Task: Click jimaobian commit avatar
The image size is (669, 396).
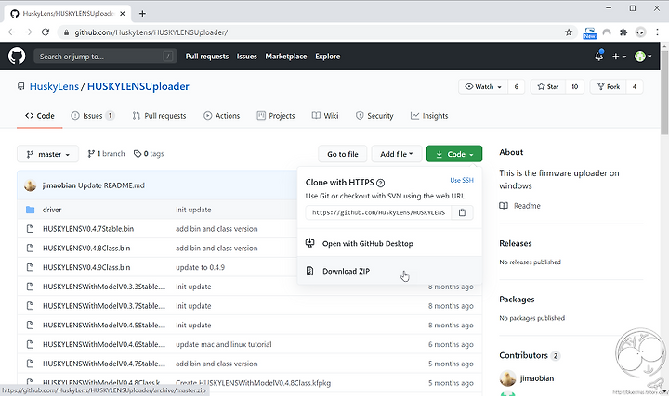Action: coord(30,185)
